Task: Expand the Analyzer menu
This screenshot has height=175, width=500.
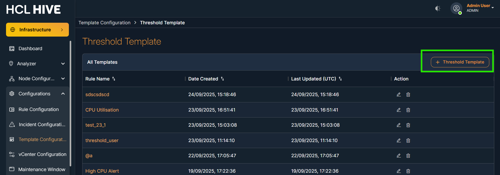Action: (x=63, y=64)
